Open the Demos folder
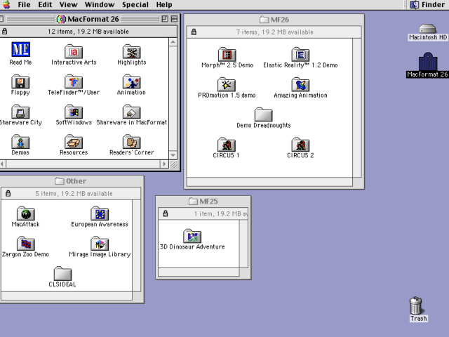449x337 pixels. click(20, 142)
